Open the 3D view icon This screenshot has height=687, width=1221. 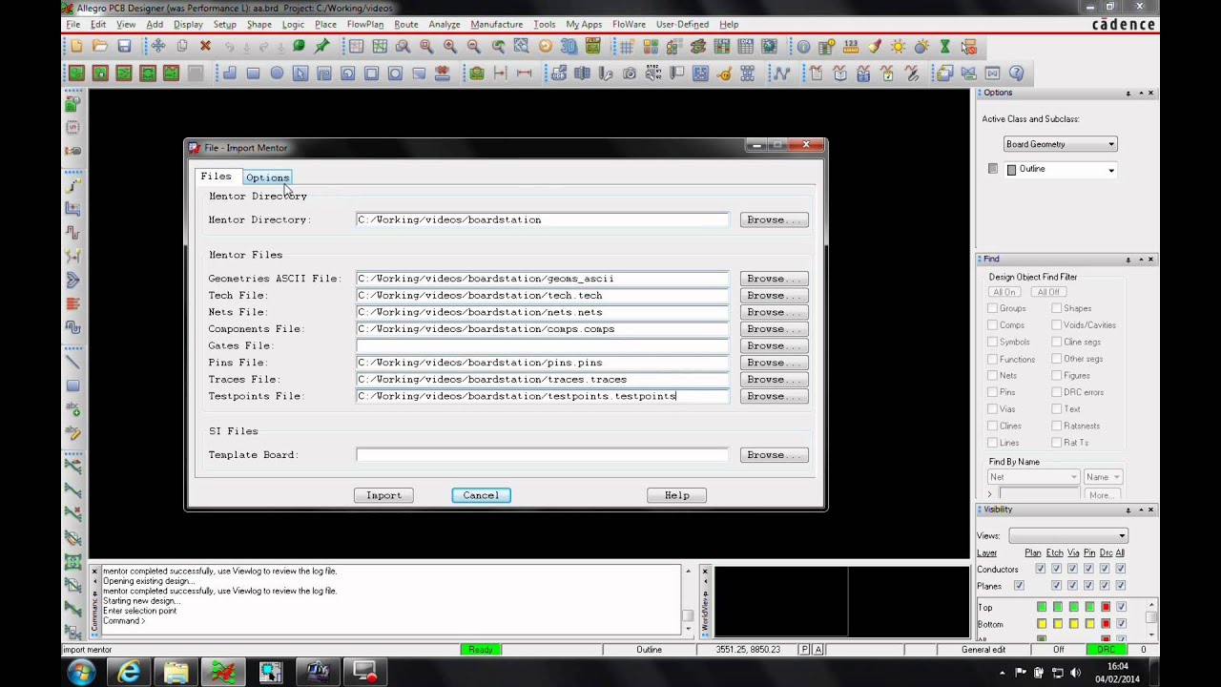(569, 46)
